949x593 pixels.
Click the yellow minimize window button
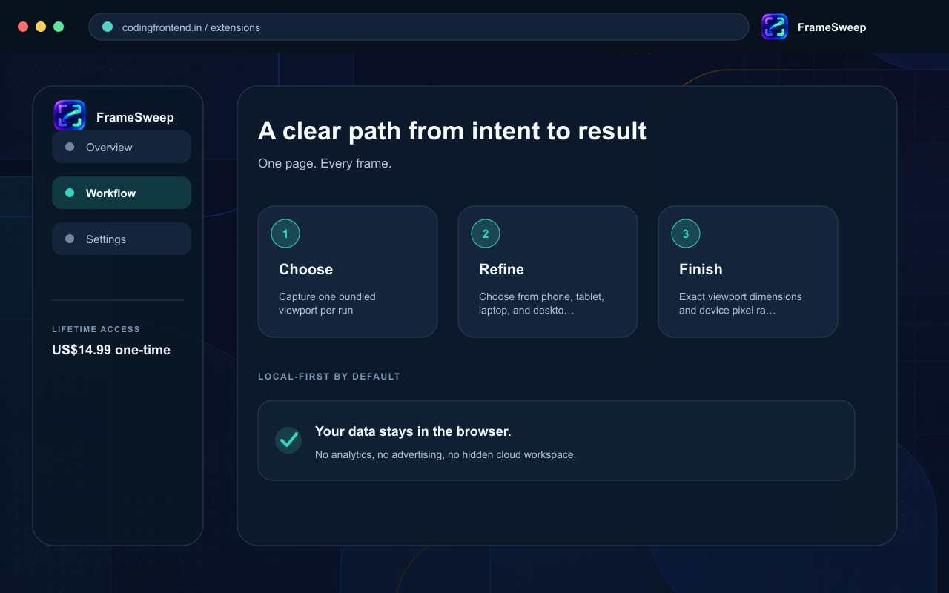[x=41, y=27]
